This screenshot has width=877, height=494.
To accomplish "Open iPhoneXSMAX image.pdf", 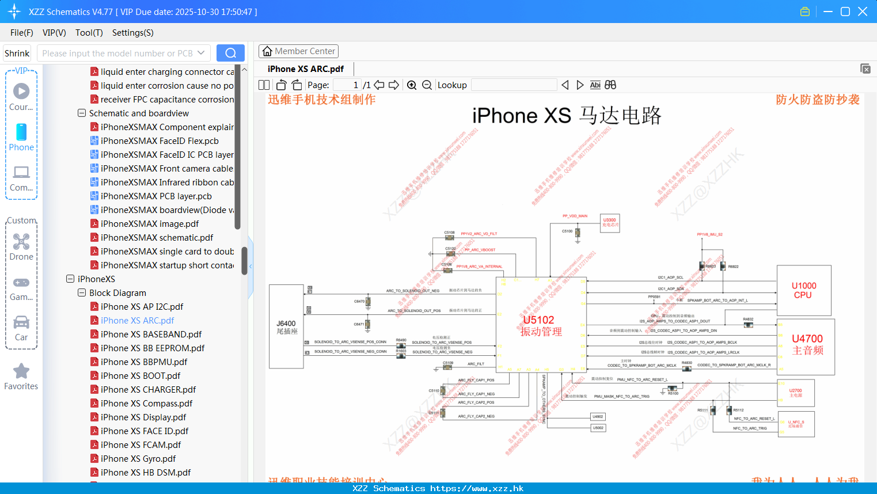I will [150, 223].
